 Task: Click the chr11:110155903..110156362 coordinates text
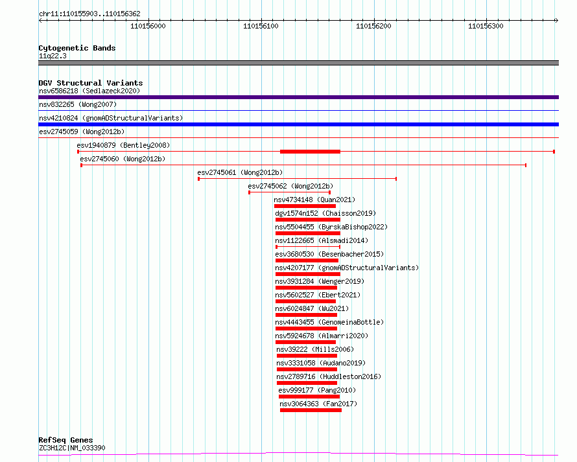pos(89,14)
